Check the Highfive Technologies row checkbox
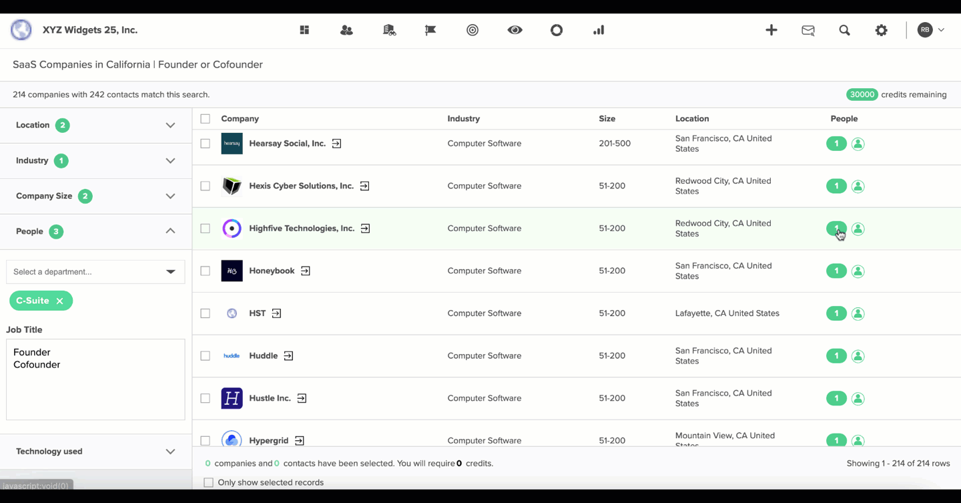961x503 pixels. click(x=206, y=228)
